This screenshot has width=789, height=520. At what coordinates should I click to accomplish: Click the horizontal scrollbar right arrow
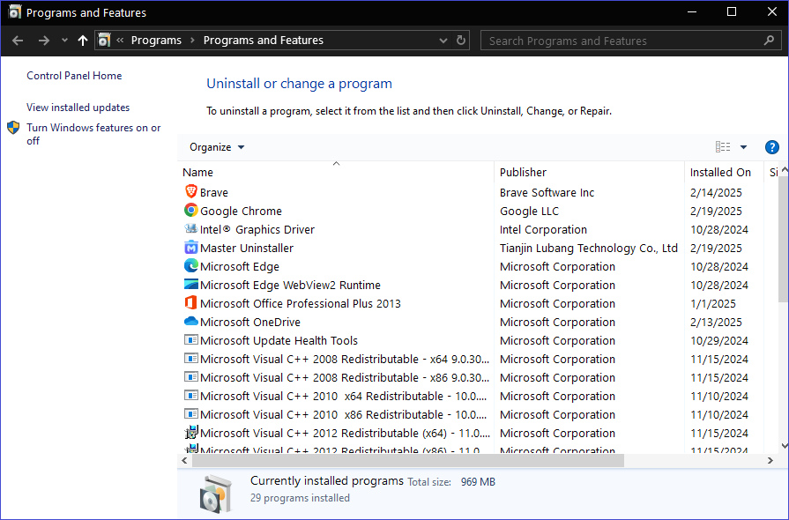tap(770, 460)
